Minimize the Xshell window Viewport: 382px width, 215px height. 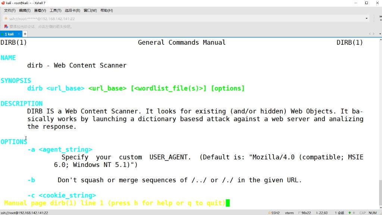(356, 3)
